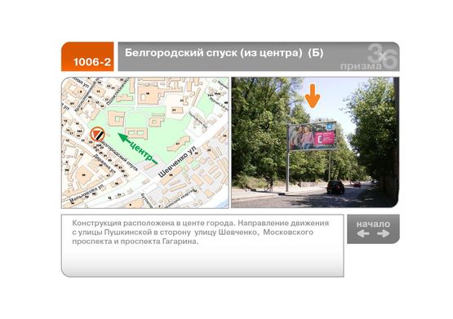Click the orange billboard marker on map
Viewport: 453px width, 319px height.
click(97, 134)
